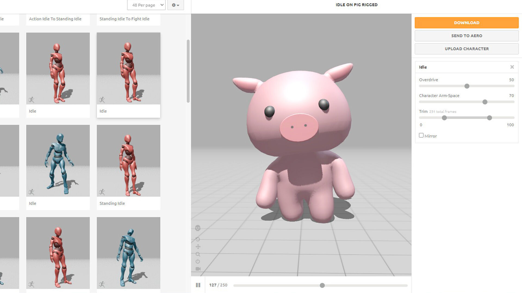
Task: Click running-man icon on bottom red robot card
Action: tap(31, 284)
